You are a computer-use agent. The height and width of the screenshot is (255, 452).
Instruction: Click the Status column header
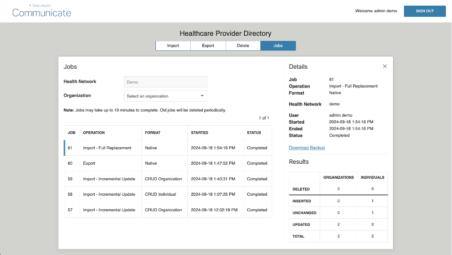tap(254, 133)
